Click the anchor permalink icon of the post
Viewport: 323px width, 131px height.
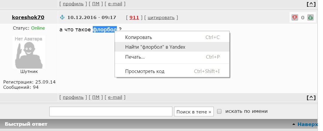pos(62,18)
